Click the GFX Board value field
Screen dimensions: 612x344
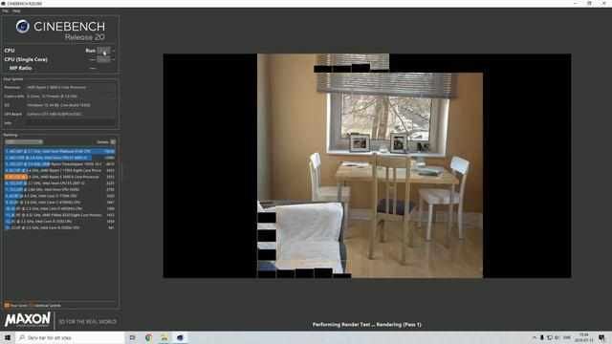click(x=71, y=115)
